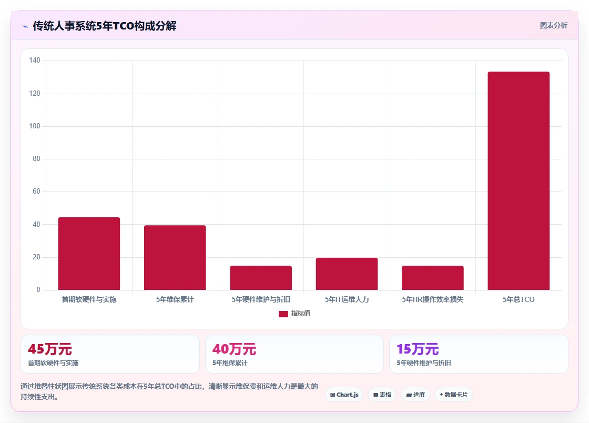Click the 首期软硬件与实施 axis label
This screenshot has width=589, height=423.
coord(89,299)
